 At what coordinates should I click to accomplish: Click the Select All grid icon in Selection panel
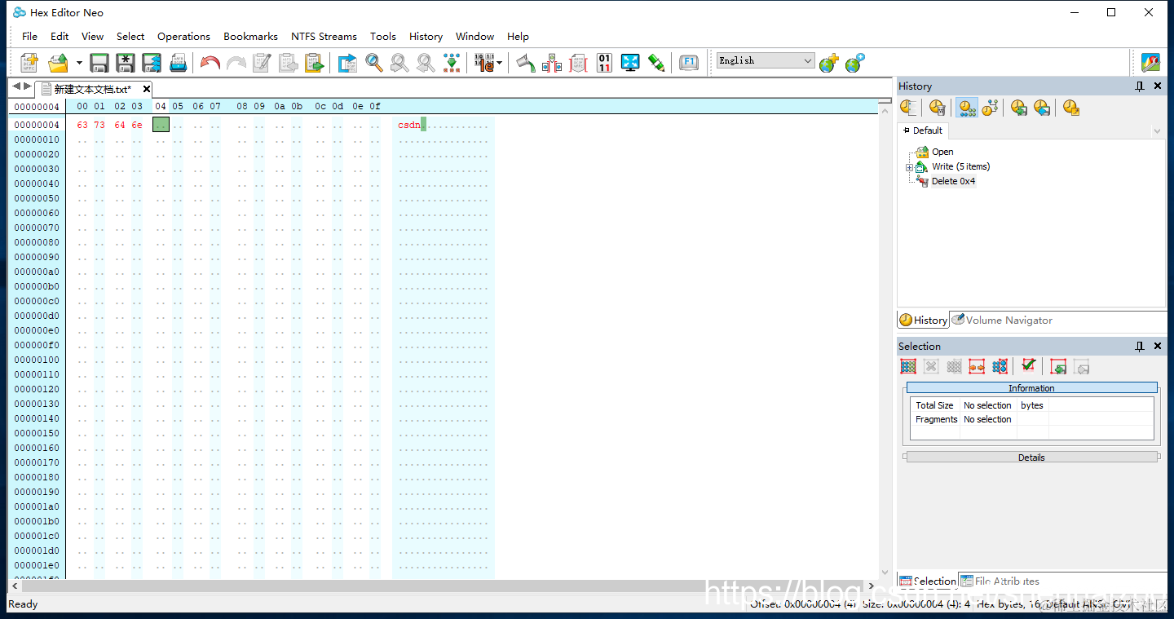click(x=908, y=367)
